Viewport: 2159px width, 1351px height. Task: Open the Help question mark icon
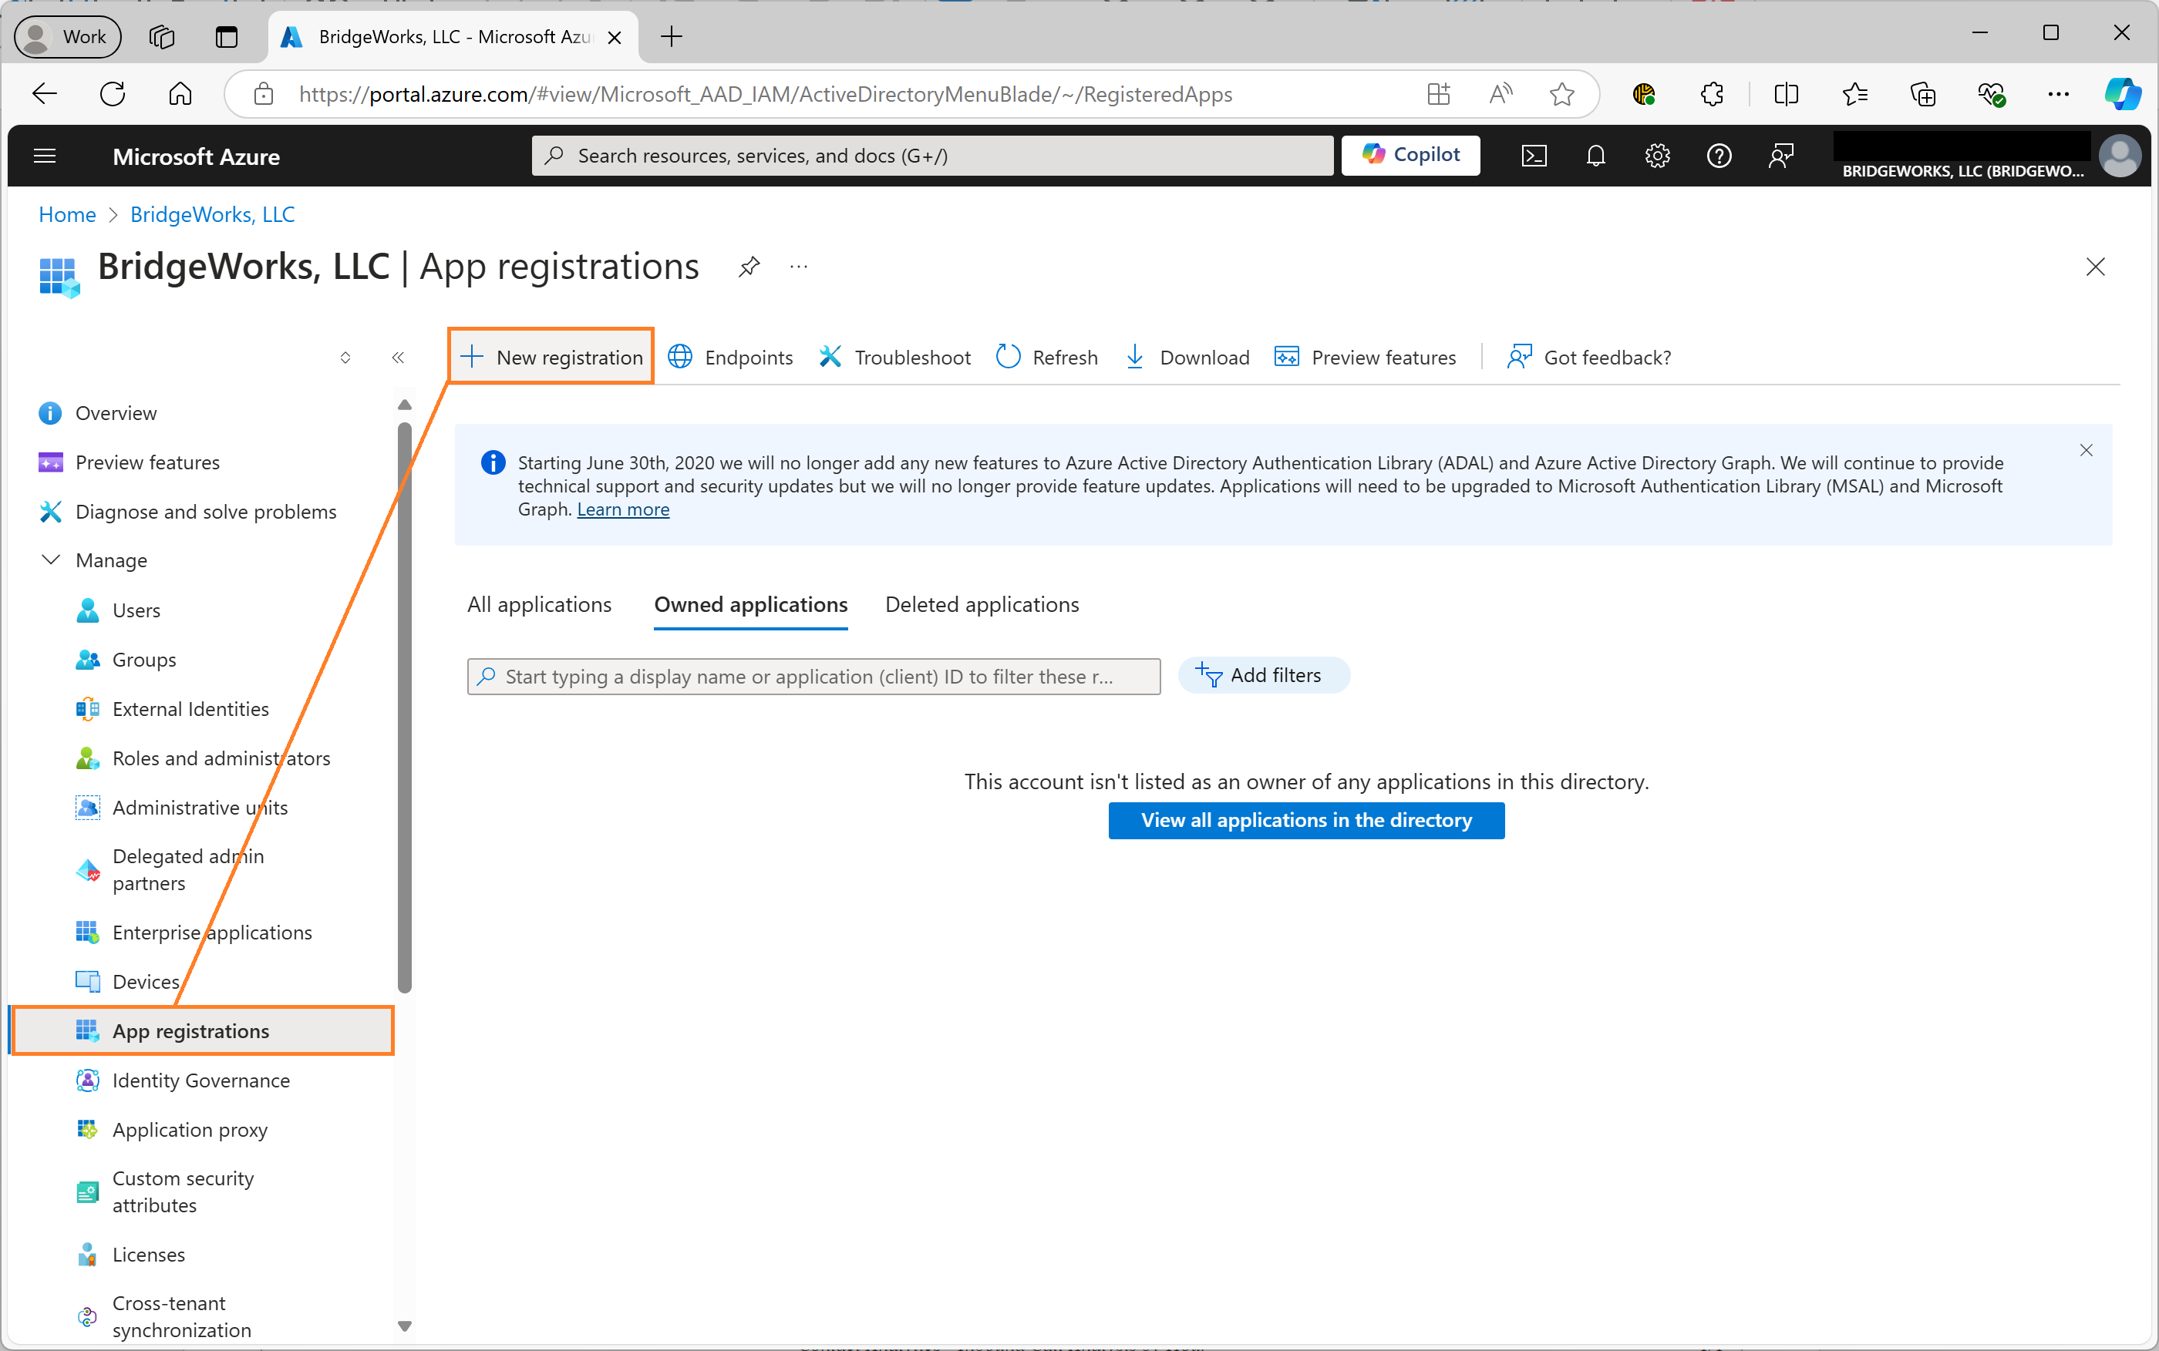point(1719,156)
